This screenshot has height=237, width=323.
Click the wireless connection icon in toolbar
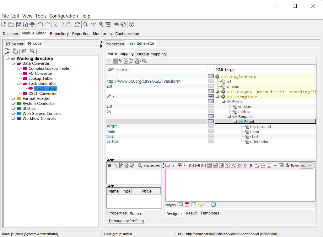94,24
